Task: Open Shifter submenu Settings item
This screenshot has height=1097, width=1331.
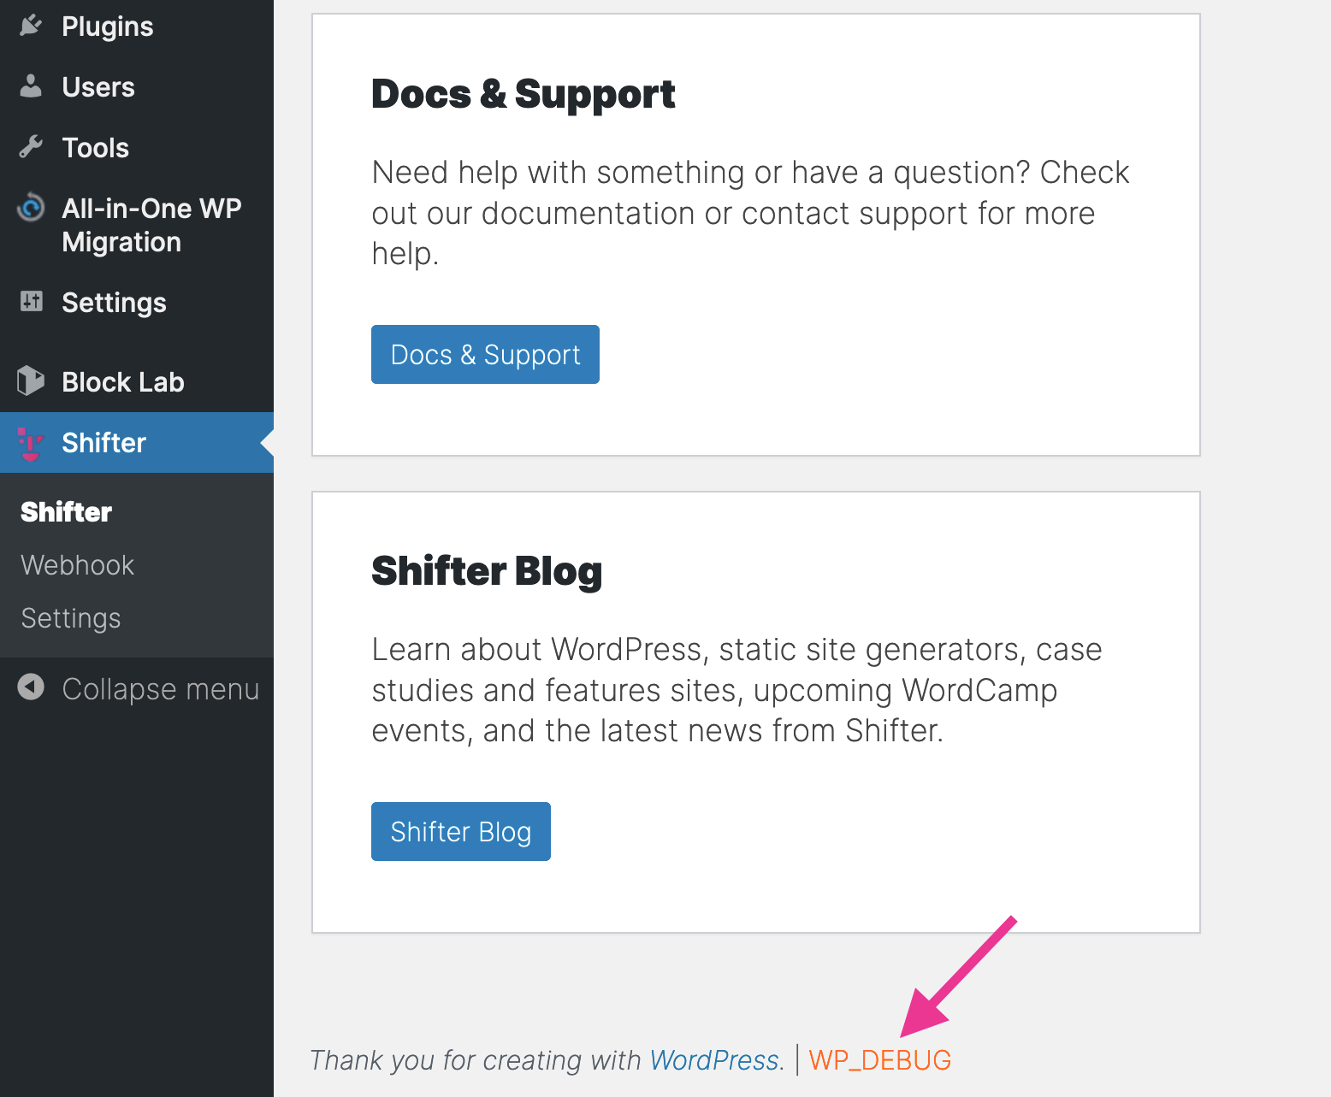Action: (x=71, y=618)
